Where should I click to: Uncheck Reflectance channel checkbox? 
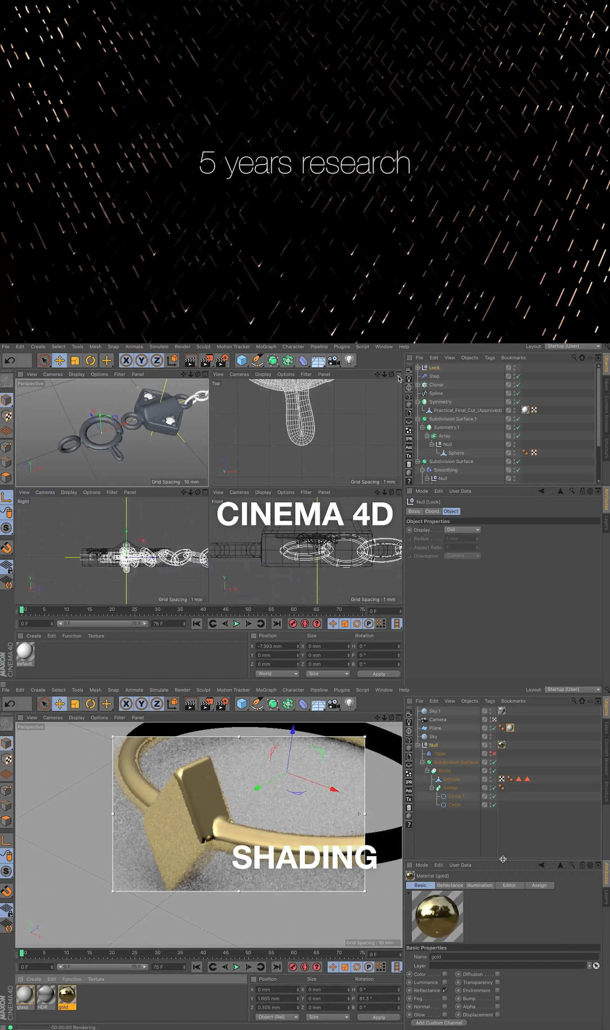(444, 990)
